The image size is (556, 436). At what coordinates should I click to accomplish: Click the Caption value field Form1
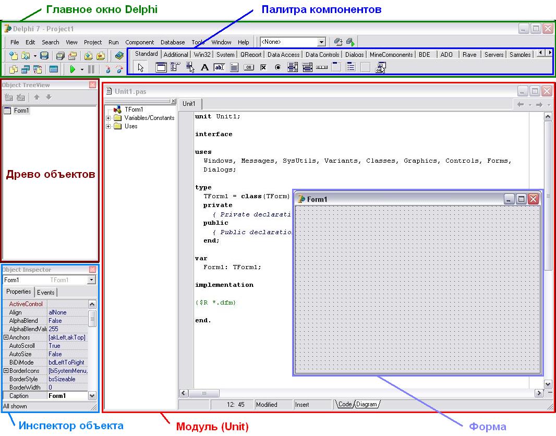[68, 396]
